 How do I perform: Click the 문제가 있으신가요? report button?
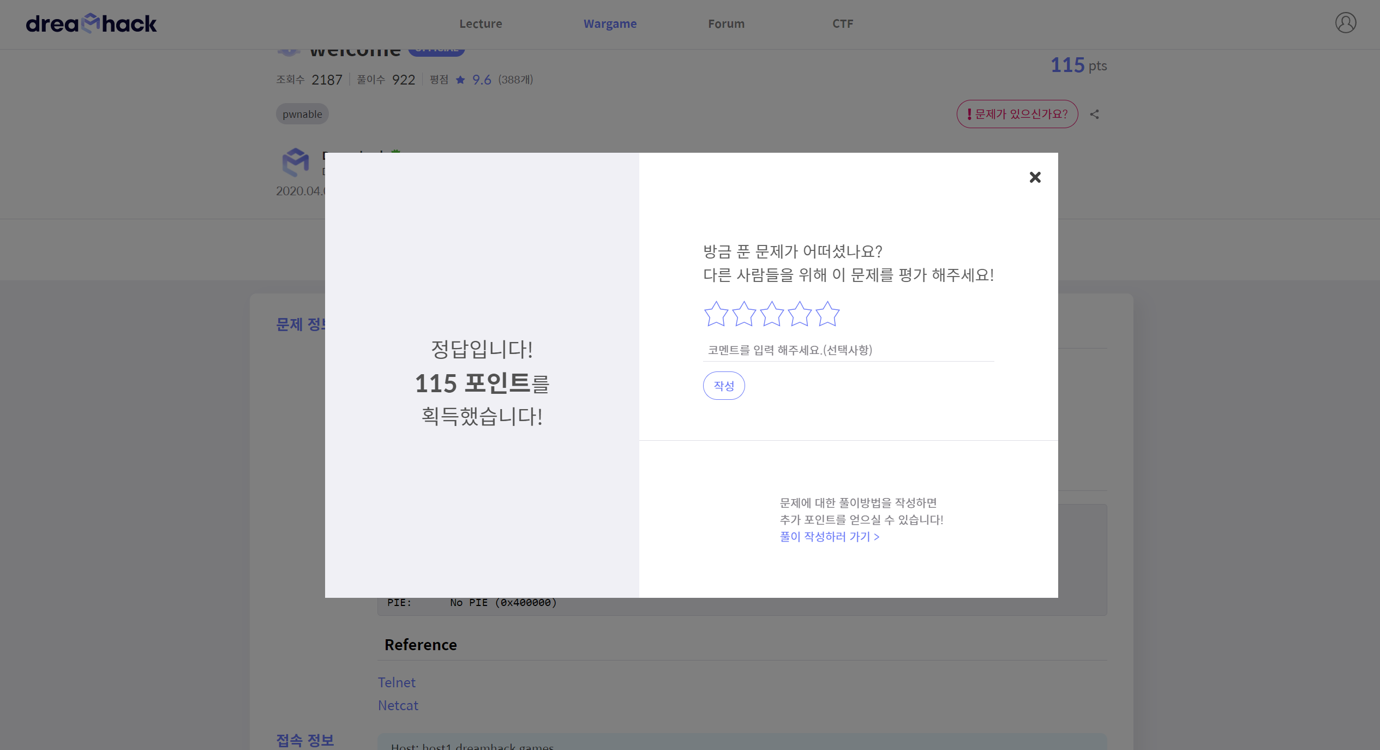pyautogui.click(x=1017, y=114)
